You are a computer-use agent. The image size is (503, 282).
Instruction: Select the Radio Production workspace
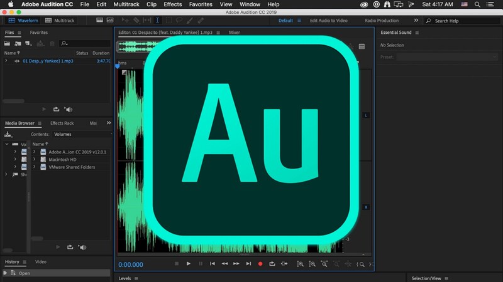pyautogui.click(x=381, y=21)
